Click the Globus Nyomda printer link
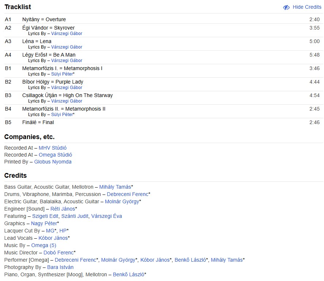The height and width of the screenshot is (281, 324). tap(53, 162)
